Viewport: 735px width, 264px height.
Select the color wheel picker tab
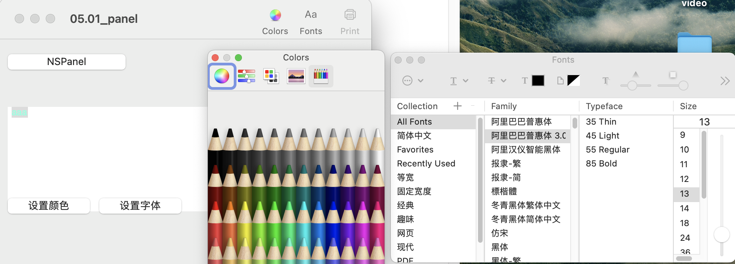pos(222,76)
